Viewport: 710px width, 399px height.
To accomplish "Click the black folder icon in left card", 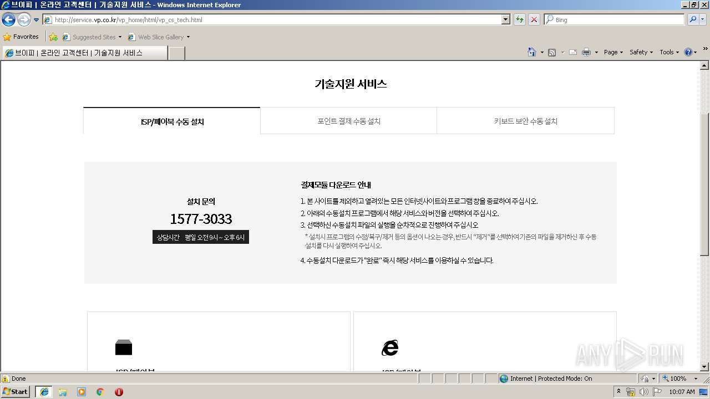I will [124, 347].
